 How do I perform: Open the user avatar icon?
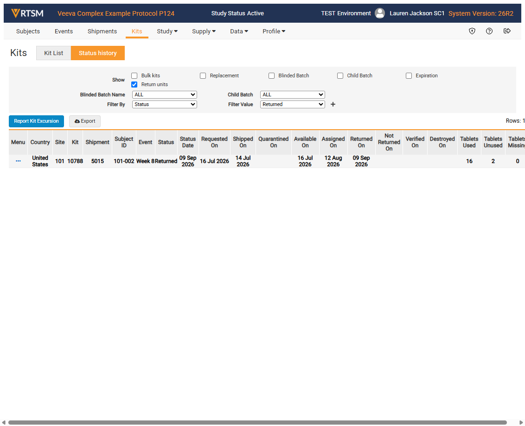pyautogui.click(x=380, y=13)
